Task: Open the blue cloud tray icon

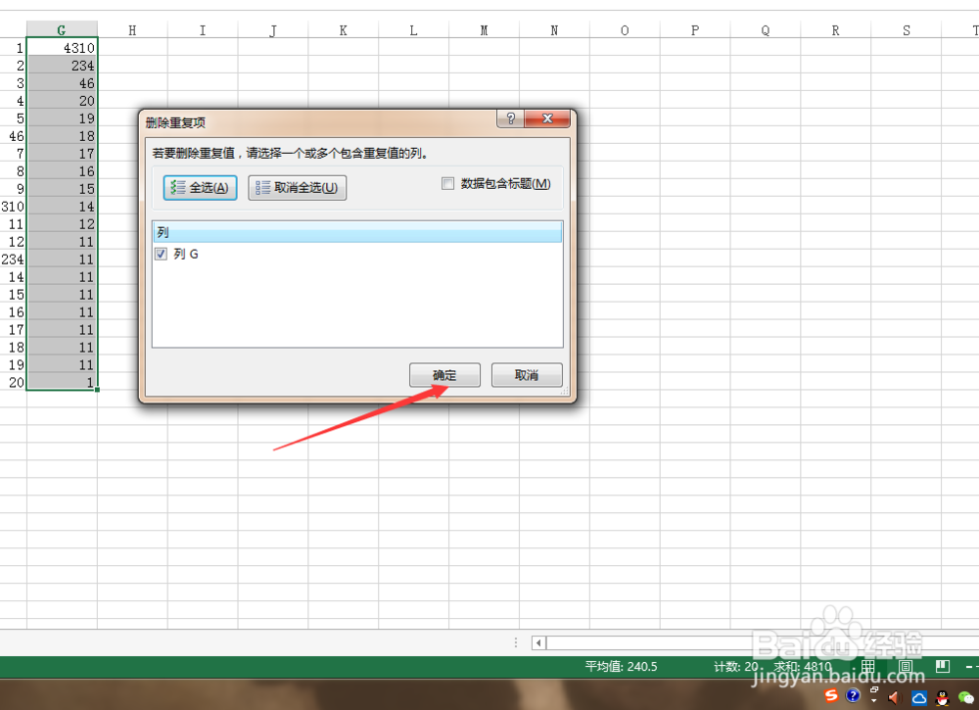Action: (x=919, y=697)
